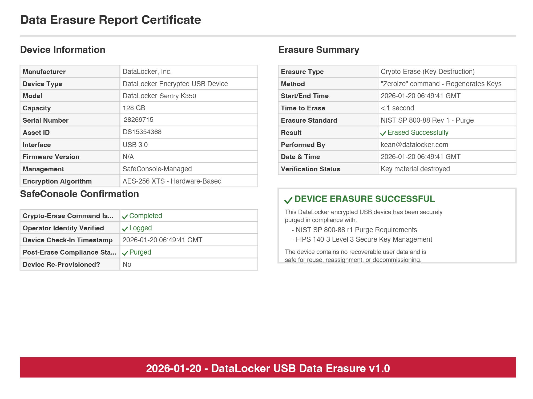Click the Purged status checkmark icon
533x399 pixels.
(125, 253)
